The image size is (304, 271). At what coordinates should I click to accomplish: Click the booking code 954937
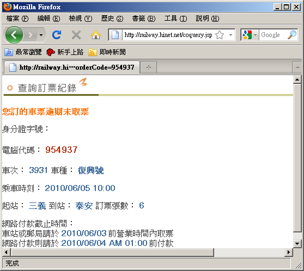62,150
